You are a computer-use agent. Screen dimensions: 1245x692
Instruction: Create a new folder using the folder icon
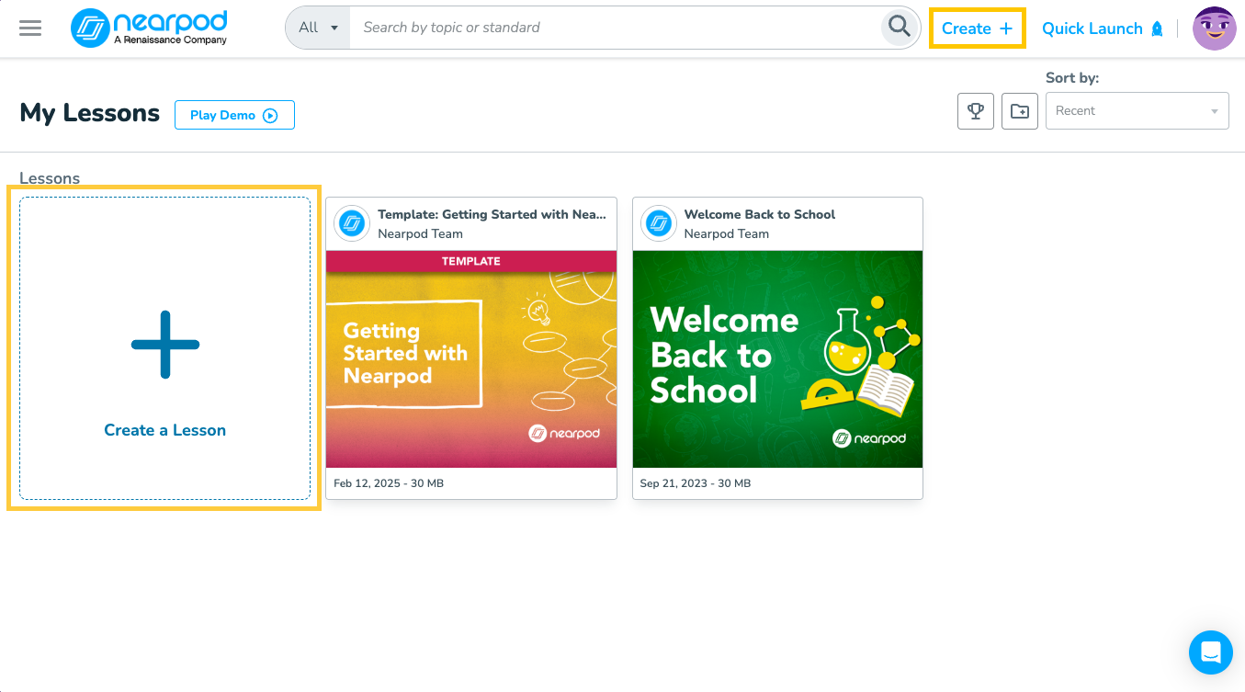click(1019, 110)
